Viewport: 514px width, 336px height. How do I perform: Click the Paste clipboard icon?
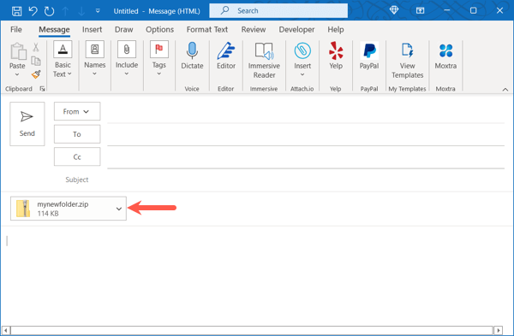tap(17, 52)
